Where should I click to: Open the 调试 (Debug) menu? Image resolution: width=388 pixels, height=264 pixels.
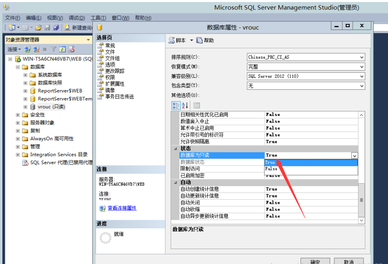(x=77, y=18)
